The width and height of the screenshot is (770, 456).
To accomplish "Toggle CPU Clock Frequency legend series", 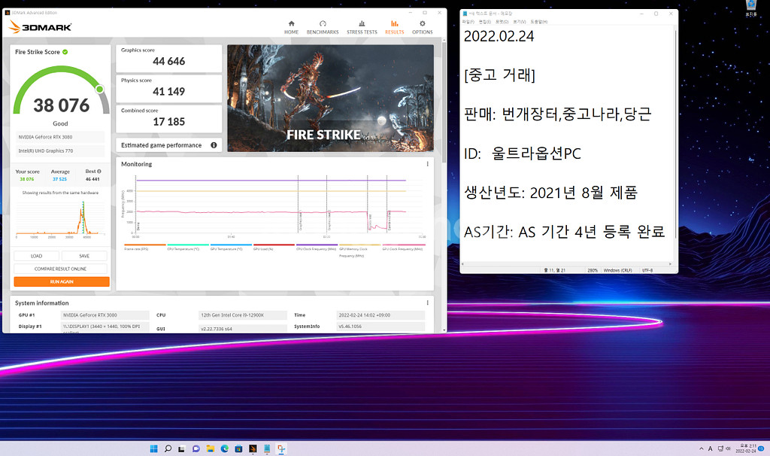I will 317,247.
